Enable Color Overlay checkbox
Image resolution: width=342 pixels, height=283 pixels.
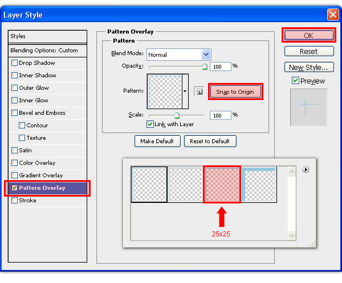tap(14, 163)
